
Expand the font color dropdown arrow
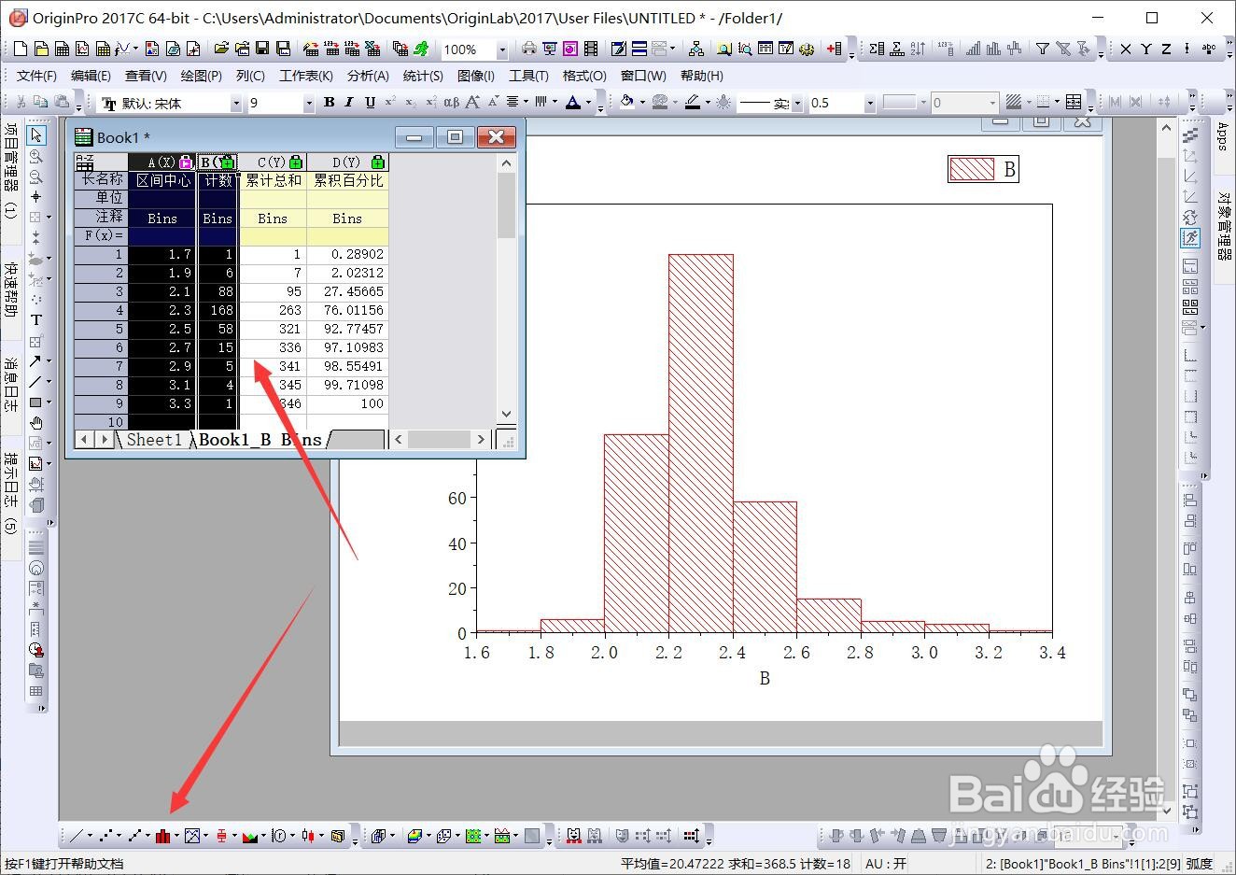[588, 103]
